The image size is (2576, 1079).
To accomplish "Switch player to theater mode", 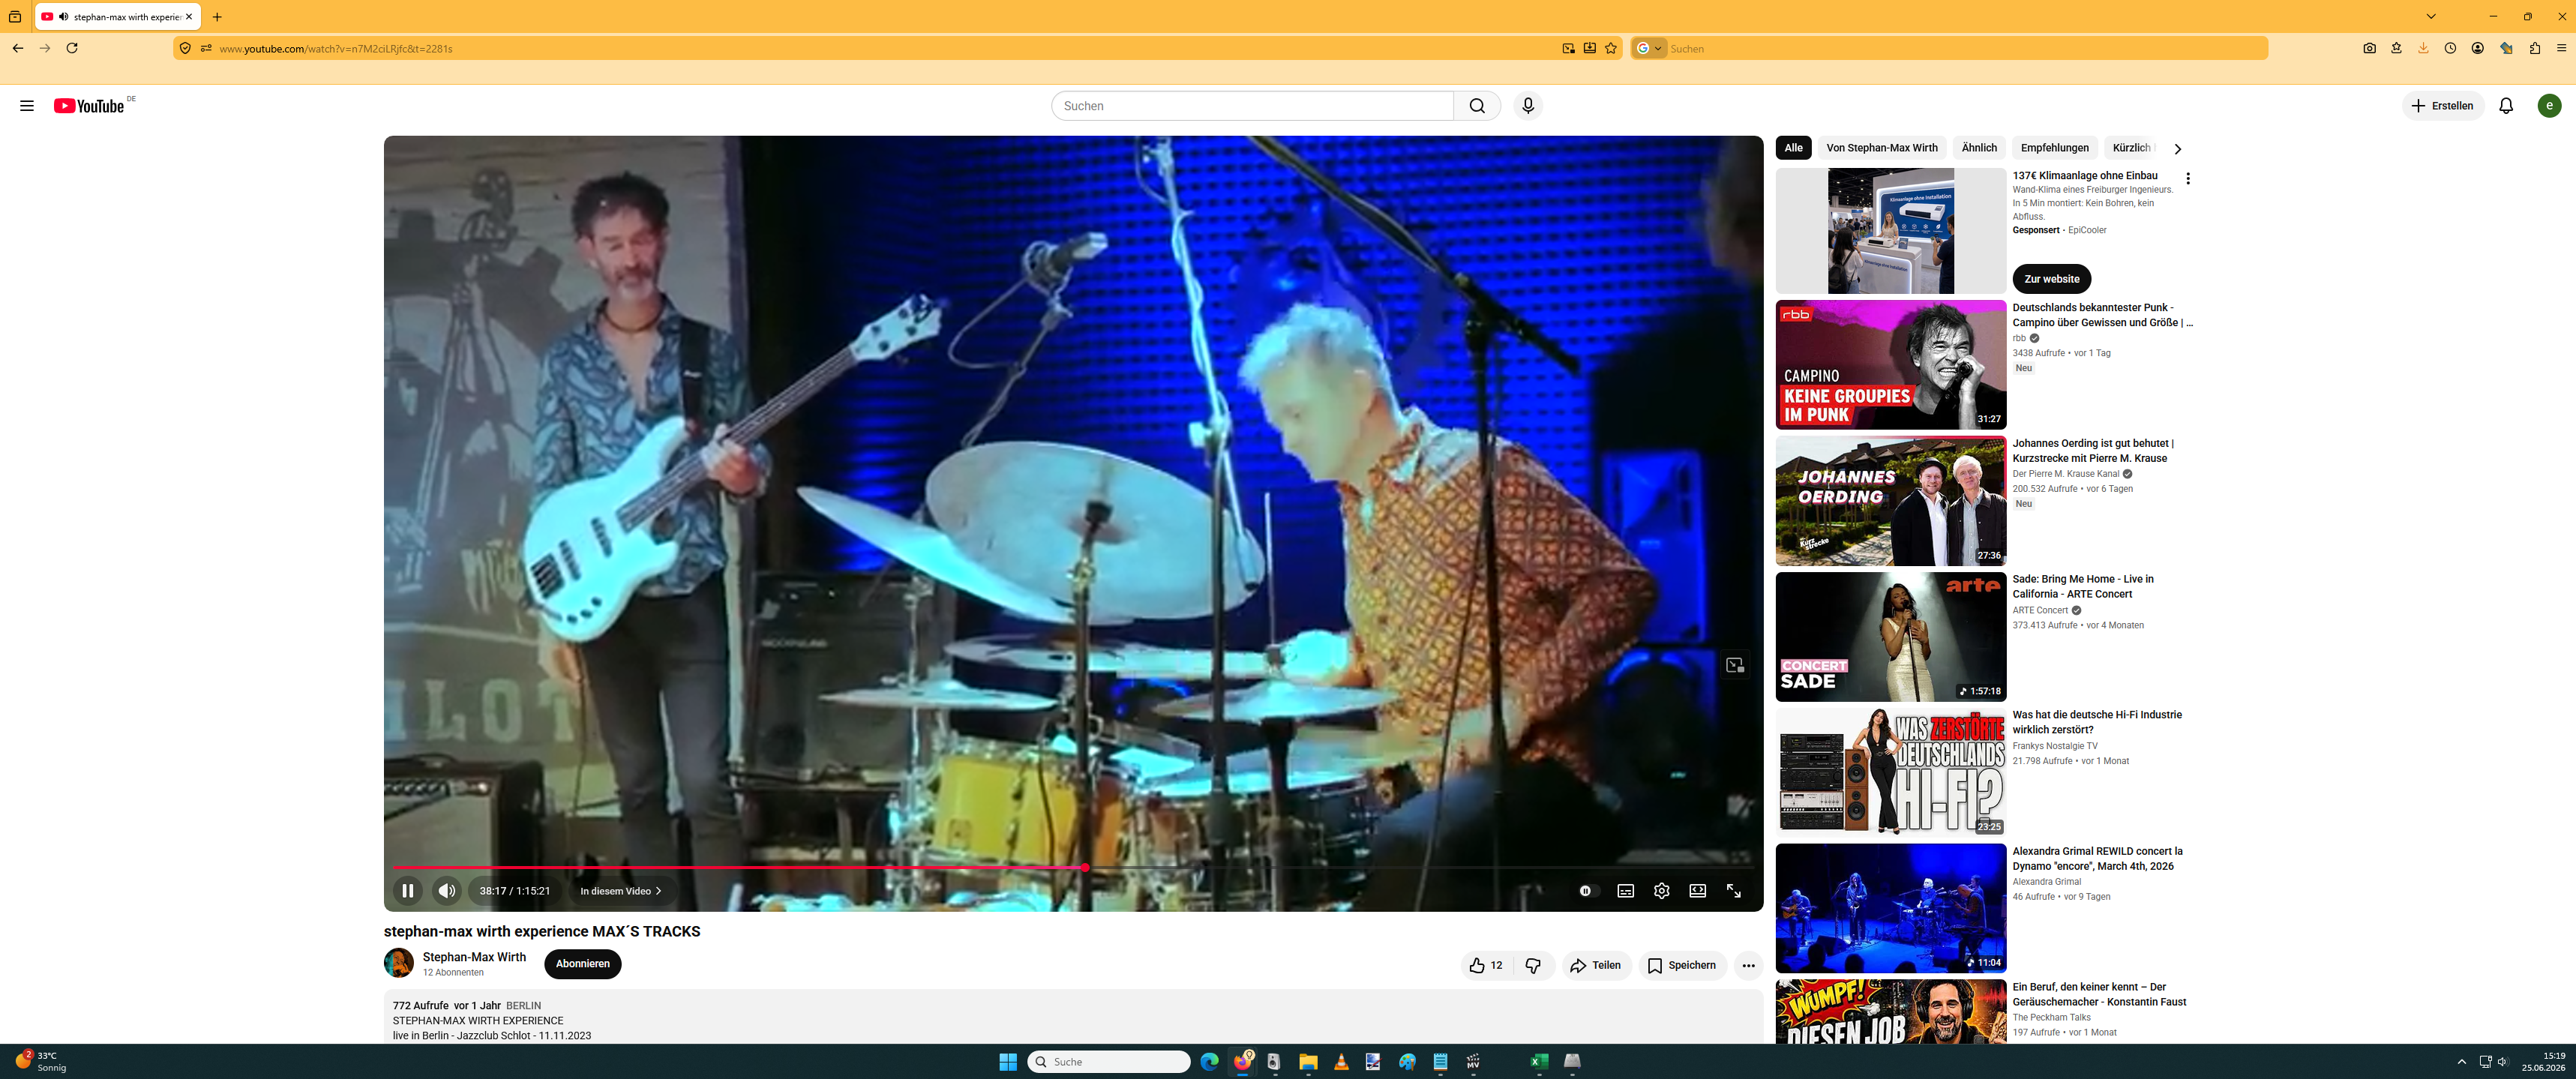I will click(x=1697, y=890).
